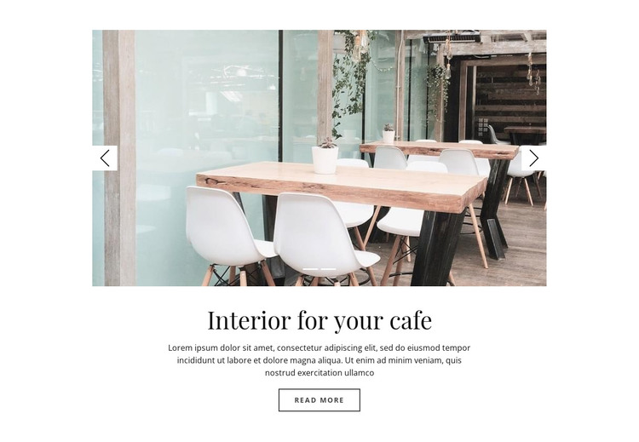
Task: Click the Lorem ipsum paragraph text
Action: [319, 360]
